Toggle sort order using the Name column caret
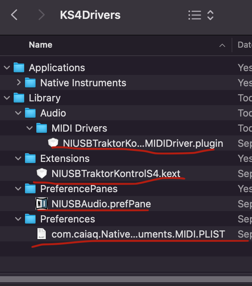This screenshot has height=286, width=252. [222, 45]
